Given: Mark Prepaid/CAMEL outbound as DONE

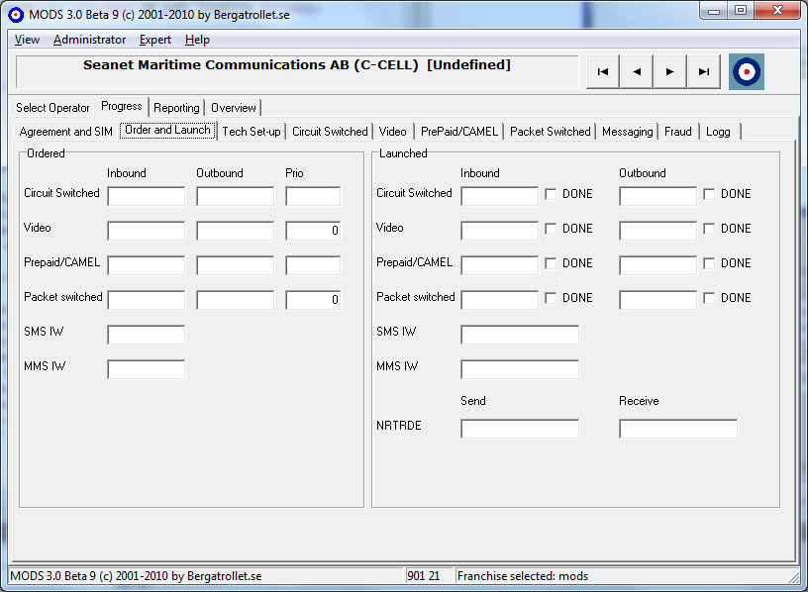Looking at the screenshot, I should [x=709, y=263].
